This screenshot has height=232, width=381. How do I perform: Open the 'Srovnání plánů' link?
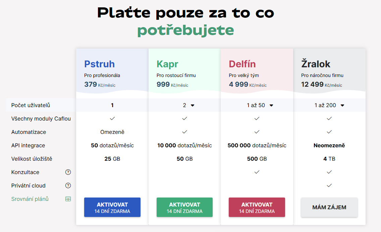point(30,199)
